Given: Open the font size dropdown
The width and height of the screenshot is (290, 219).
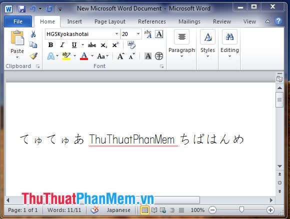Looking at the screenshot, I should point(138,34).
